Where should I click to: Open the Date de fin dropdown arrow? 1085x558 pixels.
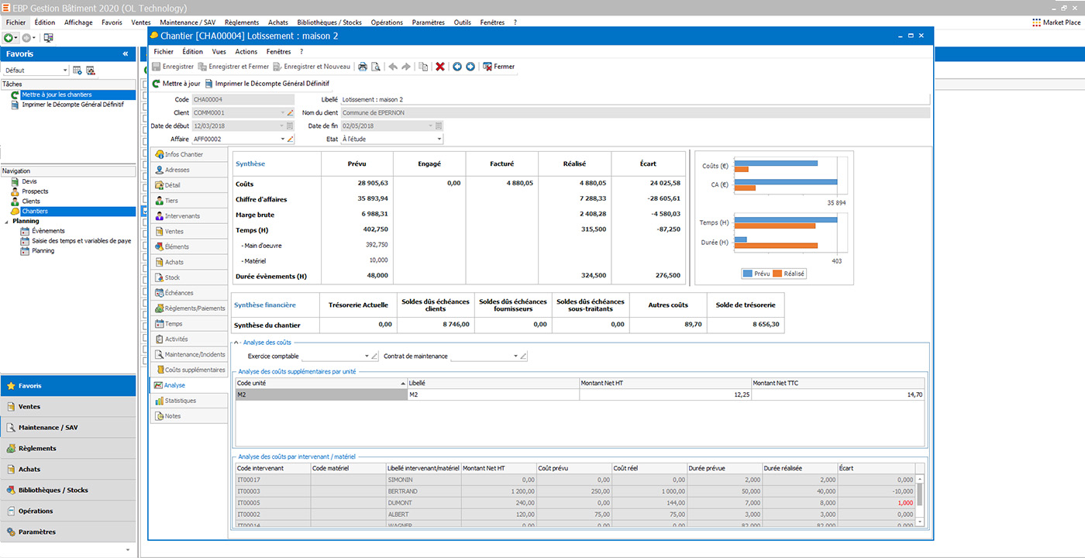click(x=431, y=126)
